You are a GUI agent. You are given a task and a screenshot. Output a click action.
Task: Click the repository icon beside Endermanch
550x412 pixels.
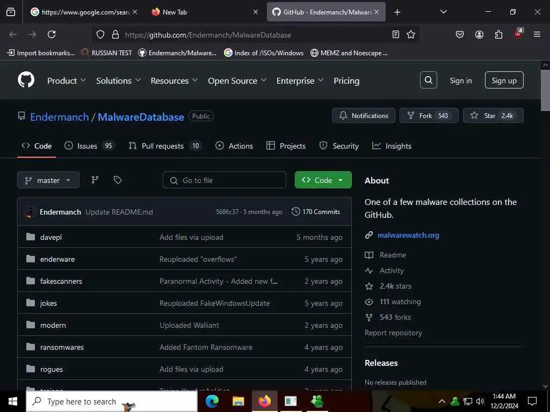click(x=21, y=116)
